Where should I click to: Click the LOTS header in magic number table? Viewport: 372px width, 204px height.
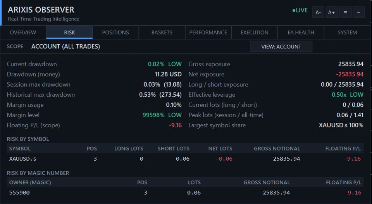(x=194, y=182)
